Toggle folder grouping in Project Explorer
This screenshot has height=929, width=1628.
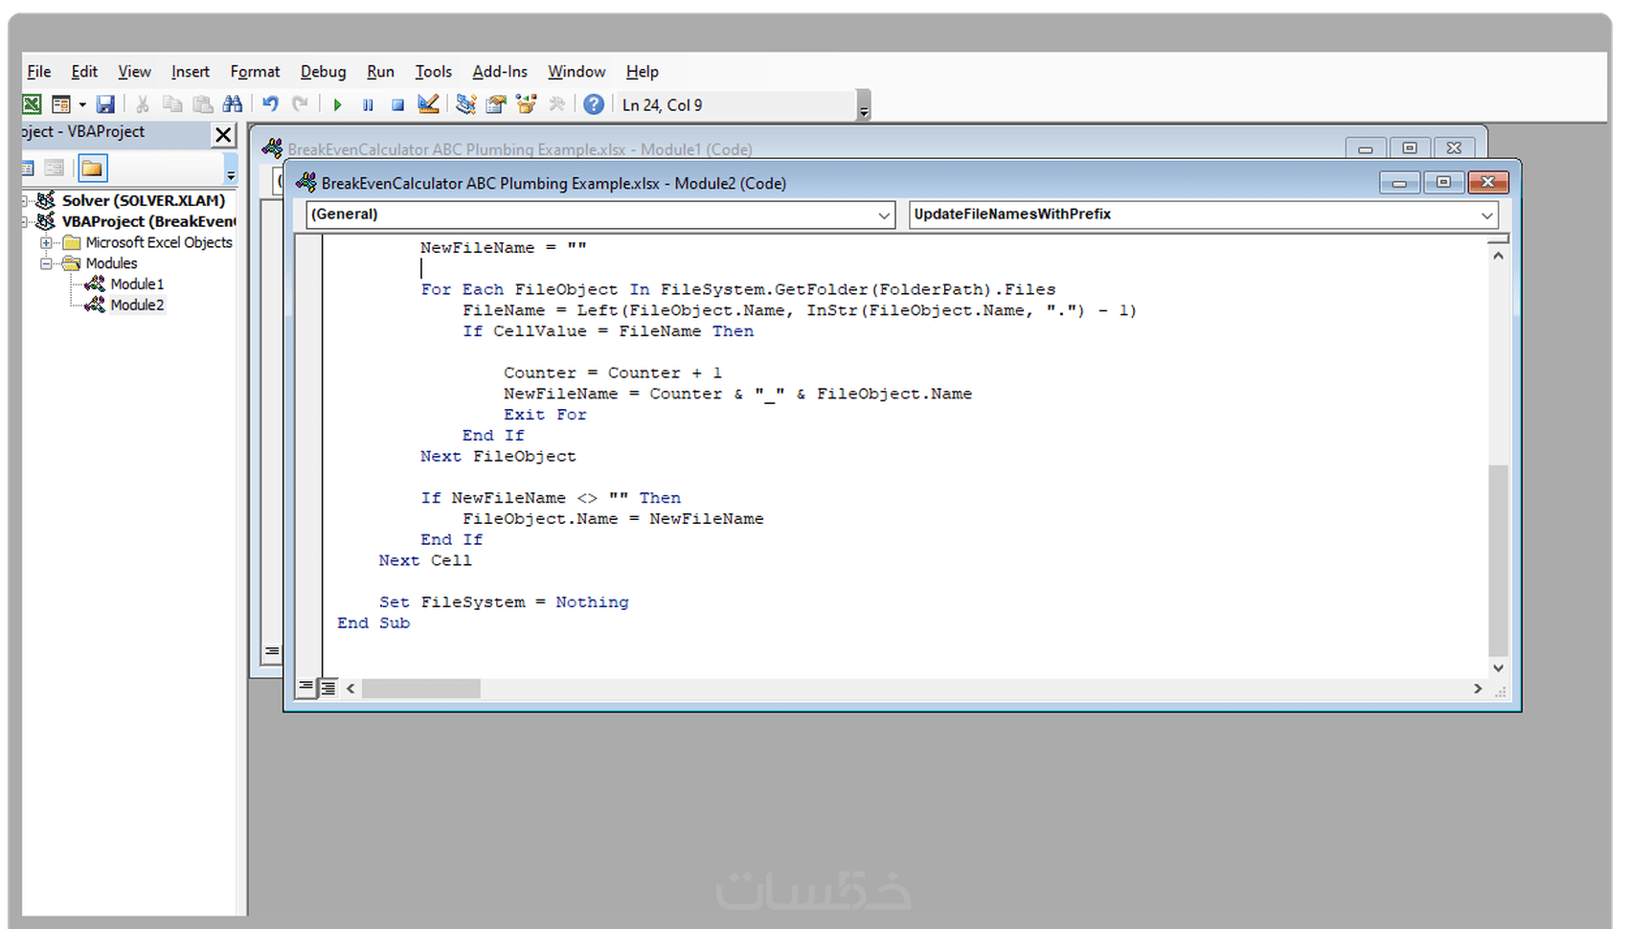(92, 167)
